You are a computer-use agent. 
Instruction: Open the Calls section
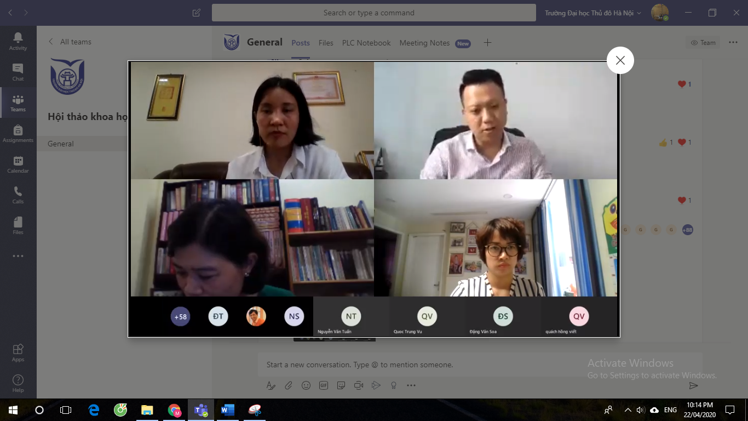coord(18,195)
